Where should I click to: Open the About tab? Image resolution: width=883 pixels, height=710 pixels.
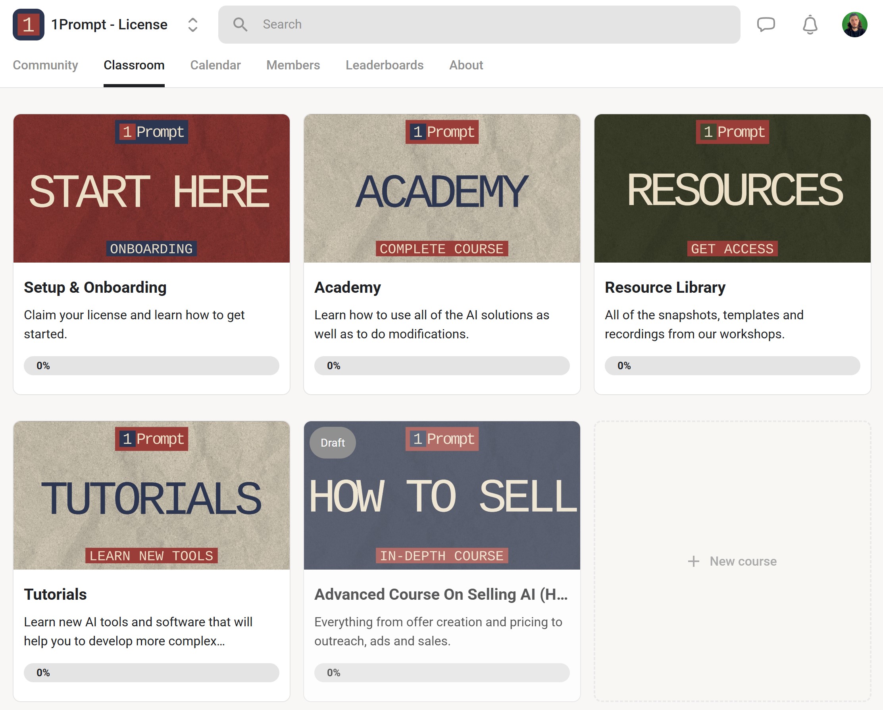coord(466,65)
